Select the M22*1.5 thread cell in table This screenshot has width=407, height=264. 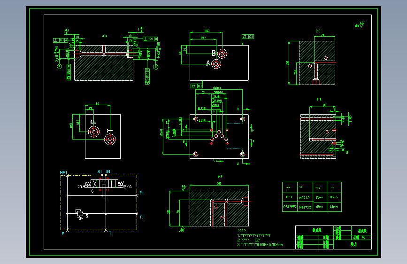(x=305, y=207)
